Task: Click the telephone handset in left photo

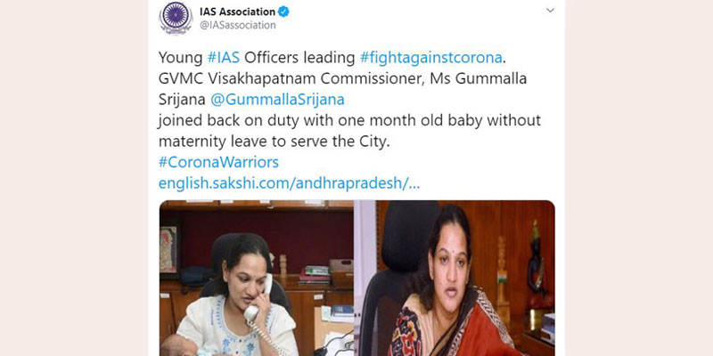Action: click(258, 298)
